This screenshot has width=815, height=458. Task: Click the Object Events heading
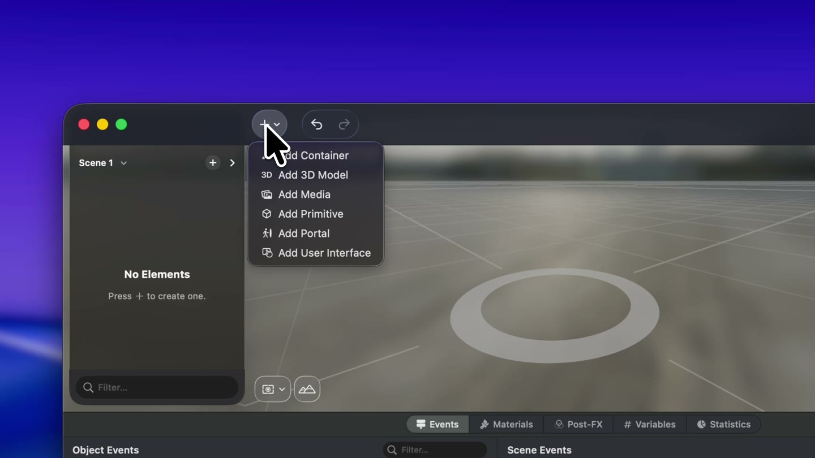pos(106,450)
